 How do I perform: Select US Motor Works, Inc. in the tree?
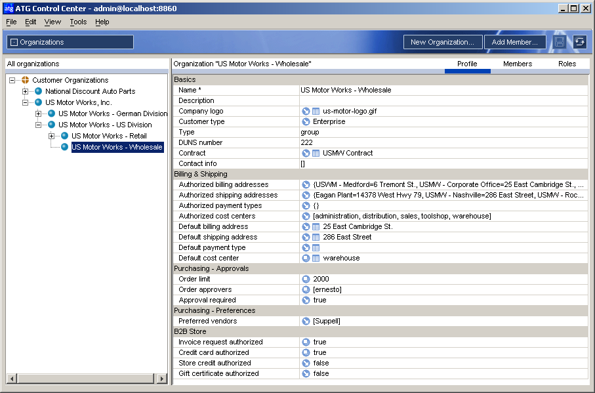(x=78, y=102)
